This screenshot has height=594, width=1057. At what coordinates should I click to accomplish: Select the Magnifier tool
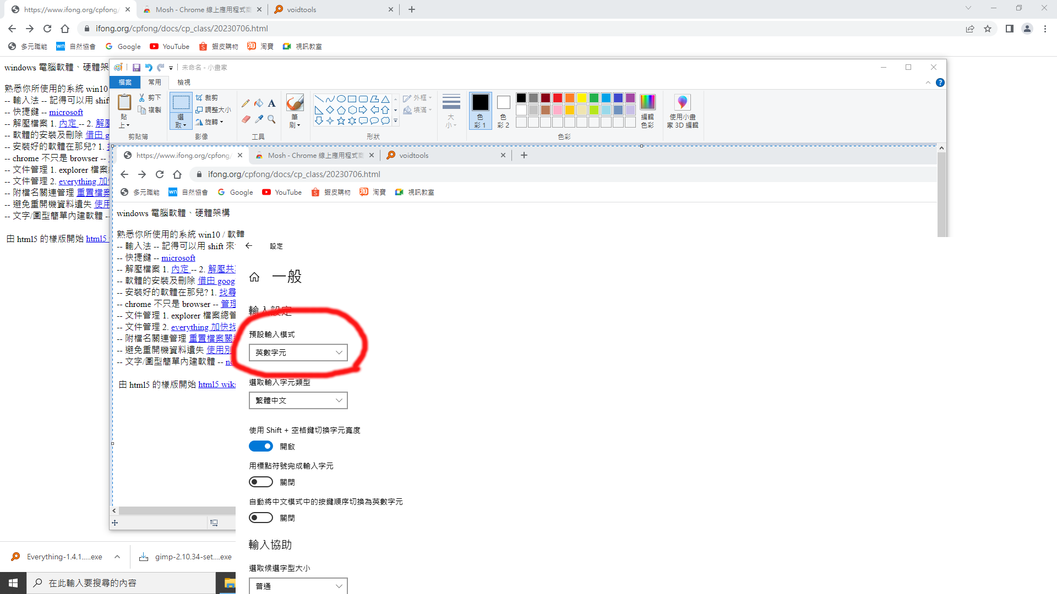(271, 119)
